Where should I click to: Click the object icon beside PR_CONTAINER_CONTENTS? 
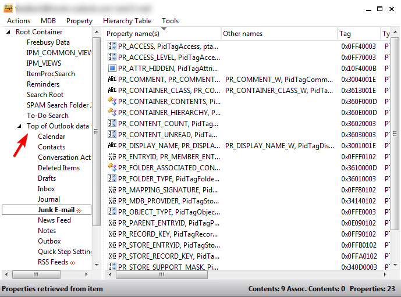[112, 101]
